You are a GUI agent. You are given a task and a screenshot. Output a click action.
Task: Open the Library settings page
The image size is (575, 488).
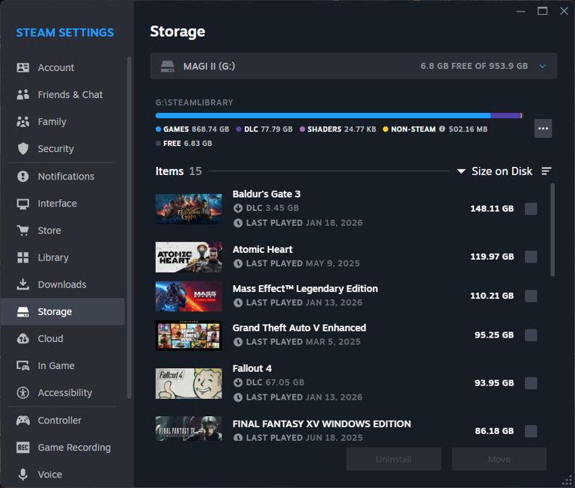(62, 257)
